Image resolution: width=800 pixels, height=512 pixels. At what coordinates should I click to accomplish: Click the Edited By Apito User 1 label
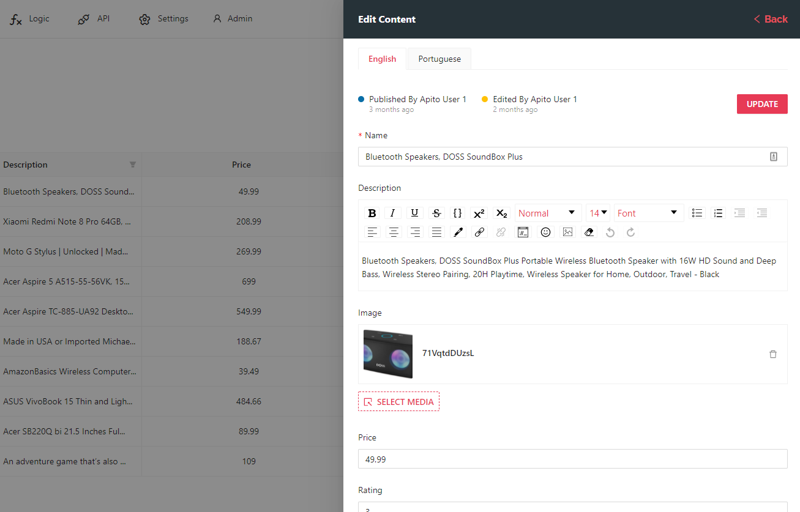(x=535, y=99)
